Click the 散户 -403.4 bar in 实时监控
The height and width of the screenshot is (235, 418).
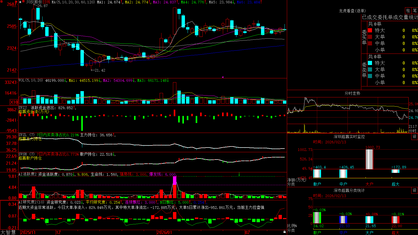coord(317,174)
